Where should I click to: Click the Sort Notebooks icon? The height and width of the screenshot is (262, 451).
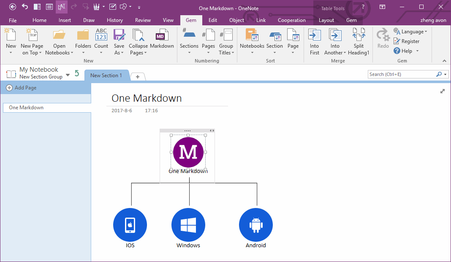coord(252,35)
